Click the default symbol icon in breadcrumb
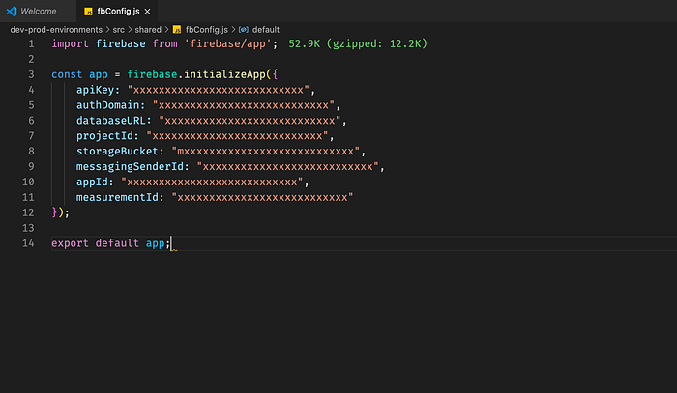The image size is (677, 393). point(244,30)
